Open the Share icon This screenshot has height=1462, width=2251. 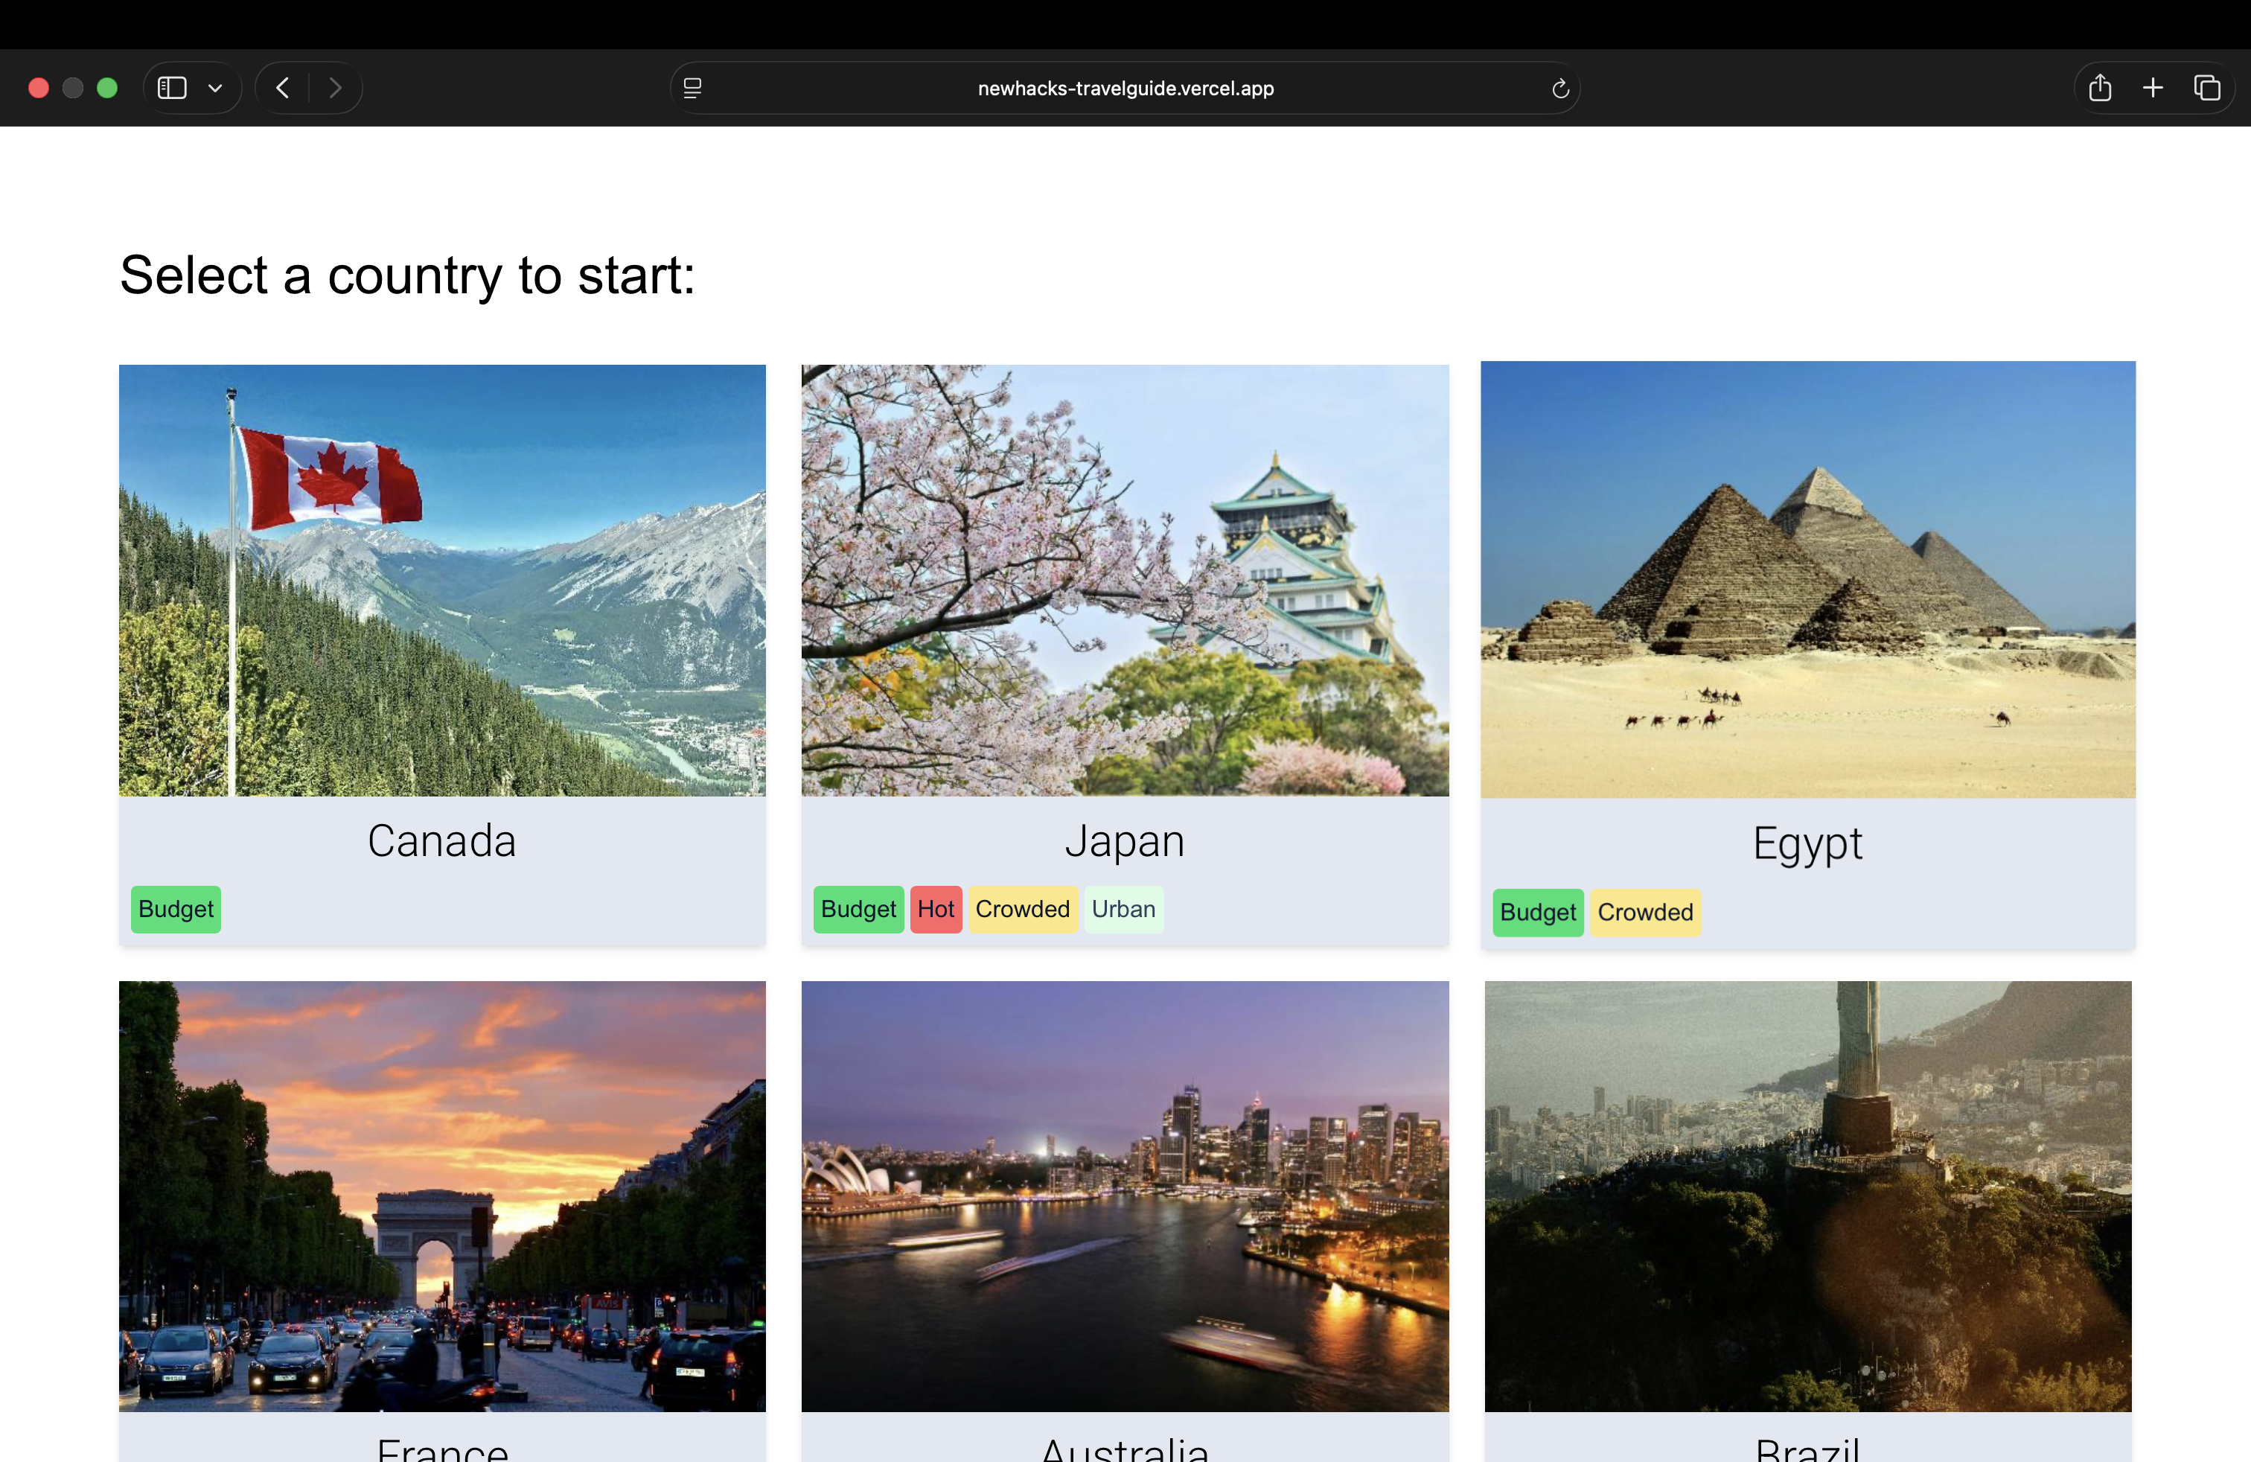[x=2100, y=88]
